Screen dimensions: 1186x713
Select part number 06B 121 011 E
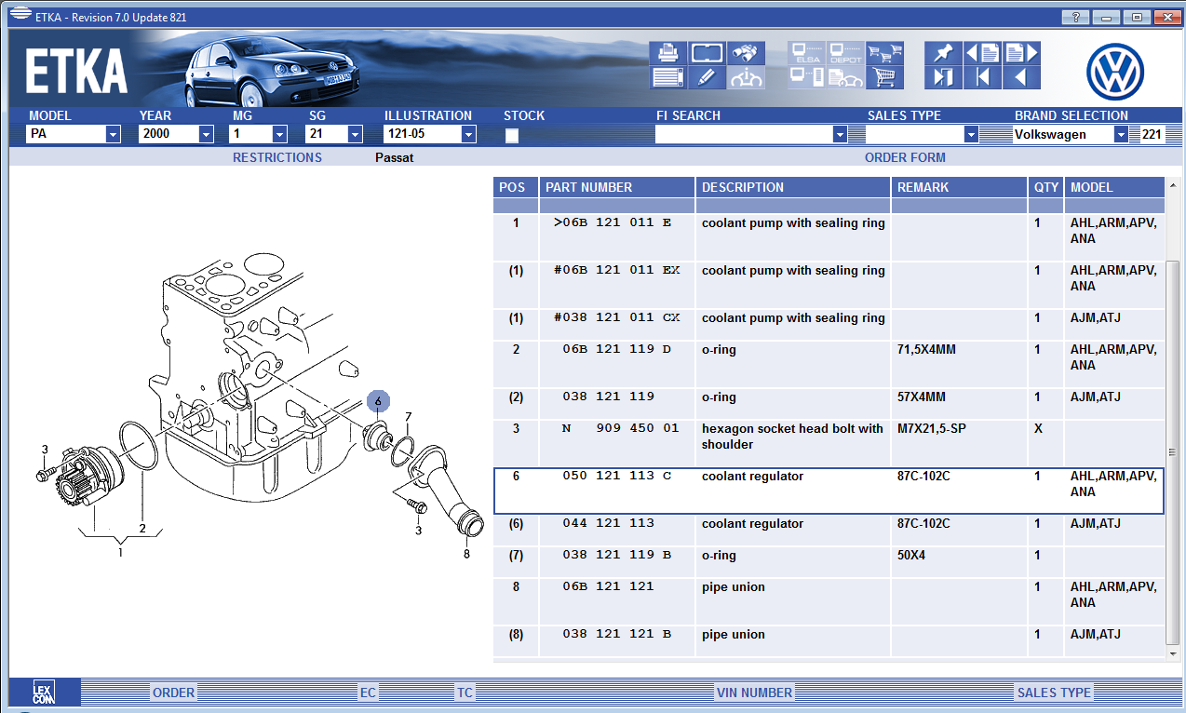point(612,223)
